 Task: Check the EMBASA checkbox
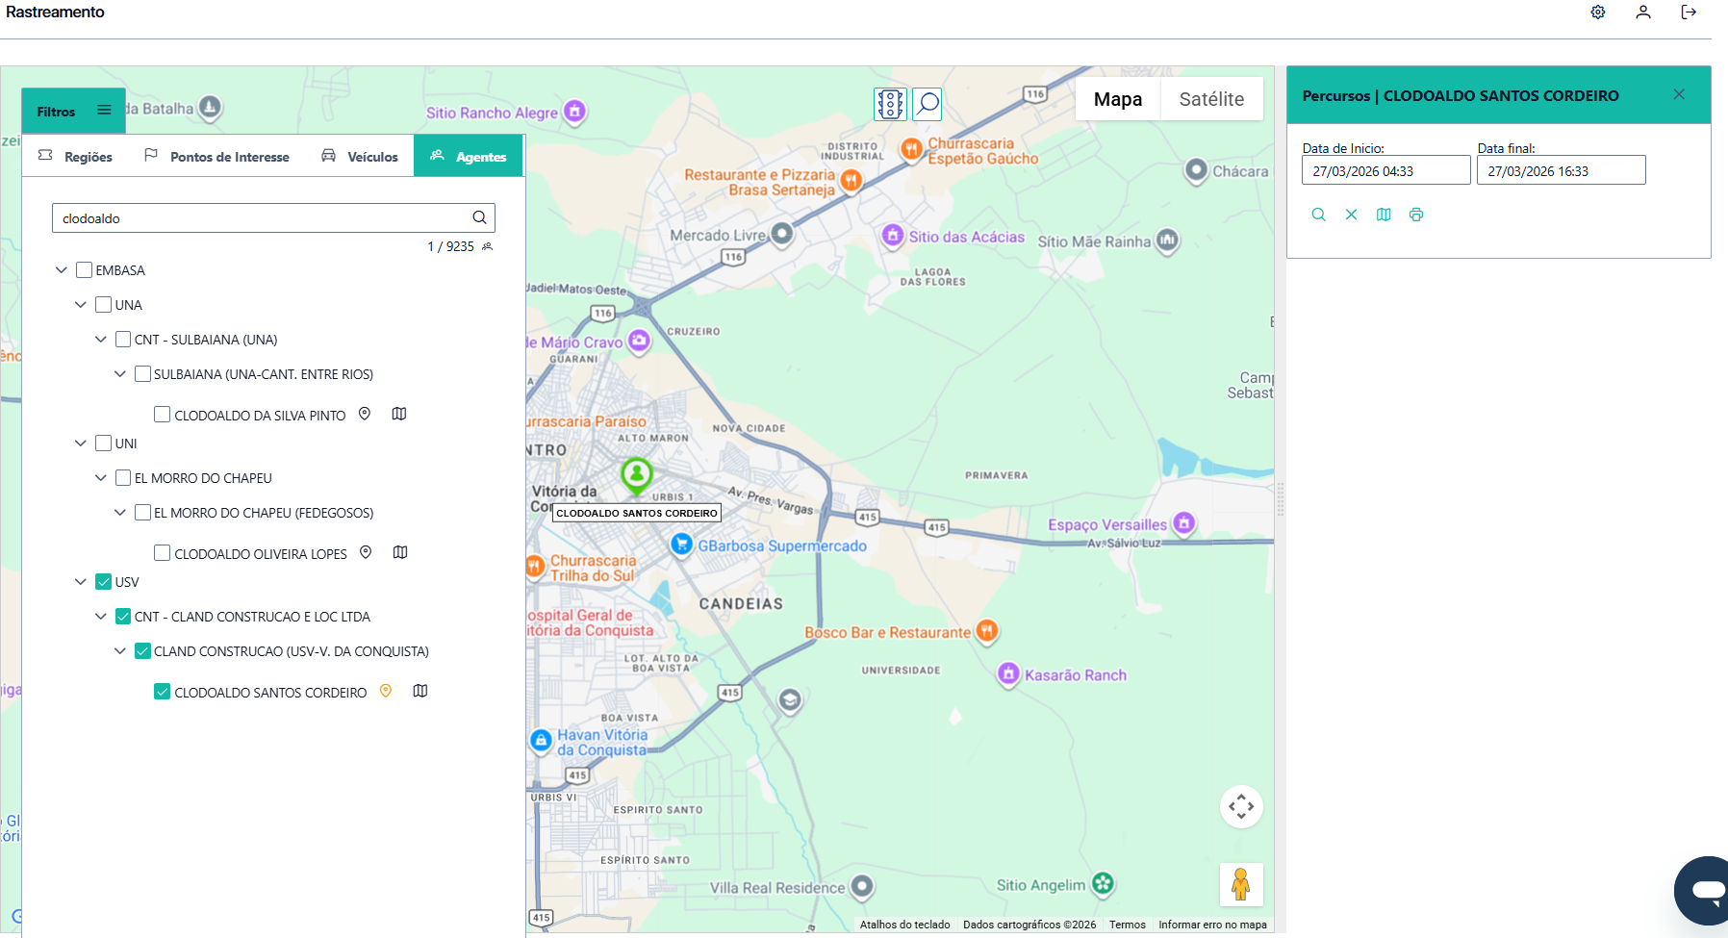click(85, 270)
